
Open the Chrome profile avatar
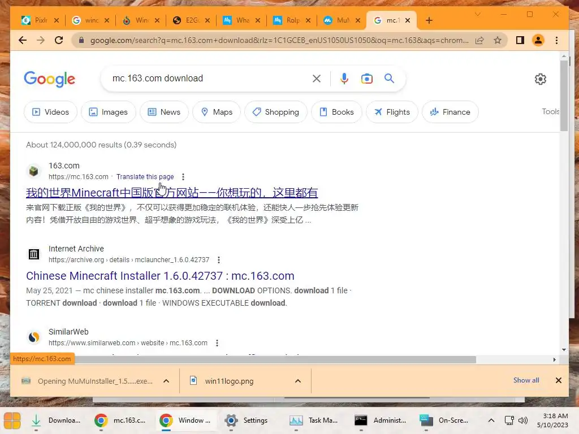tap(538, 40)
